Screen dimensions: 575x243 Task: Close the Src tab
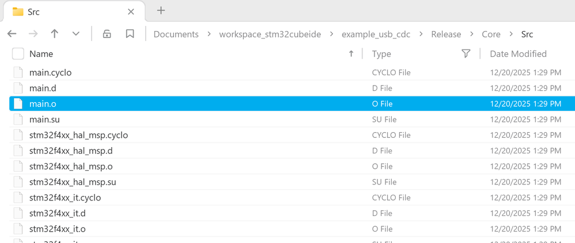point(131,11)
